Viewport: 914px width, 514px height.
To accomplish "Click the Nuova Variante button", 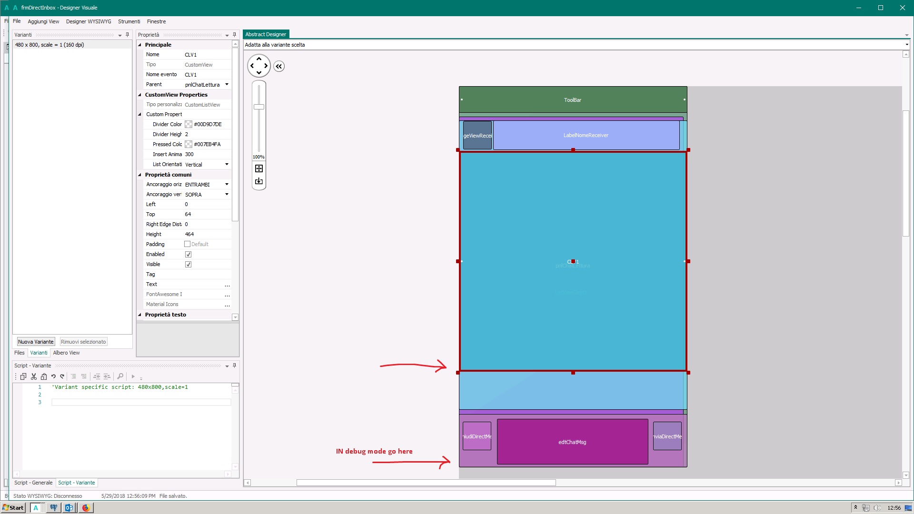I will (36, 342).
